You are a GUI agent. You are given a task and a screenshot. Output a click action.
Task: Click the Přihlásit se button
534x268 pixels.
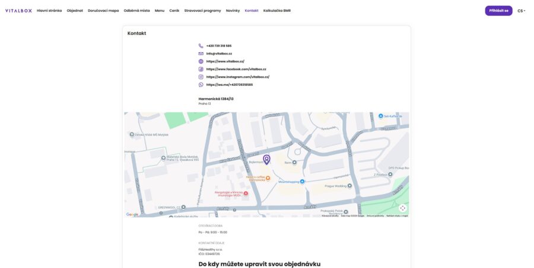click(x=498, y=11)
